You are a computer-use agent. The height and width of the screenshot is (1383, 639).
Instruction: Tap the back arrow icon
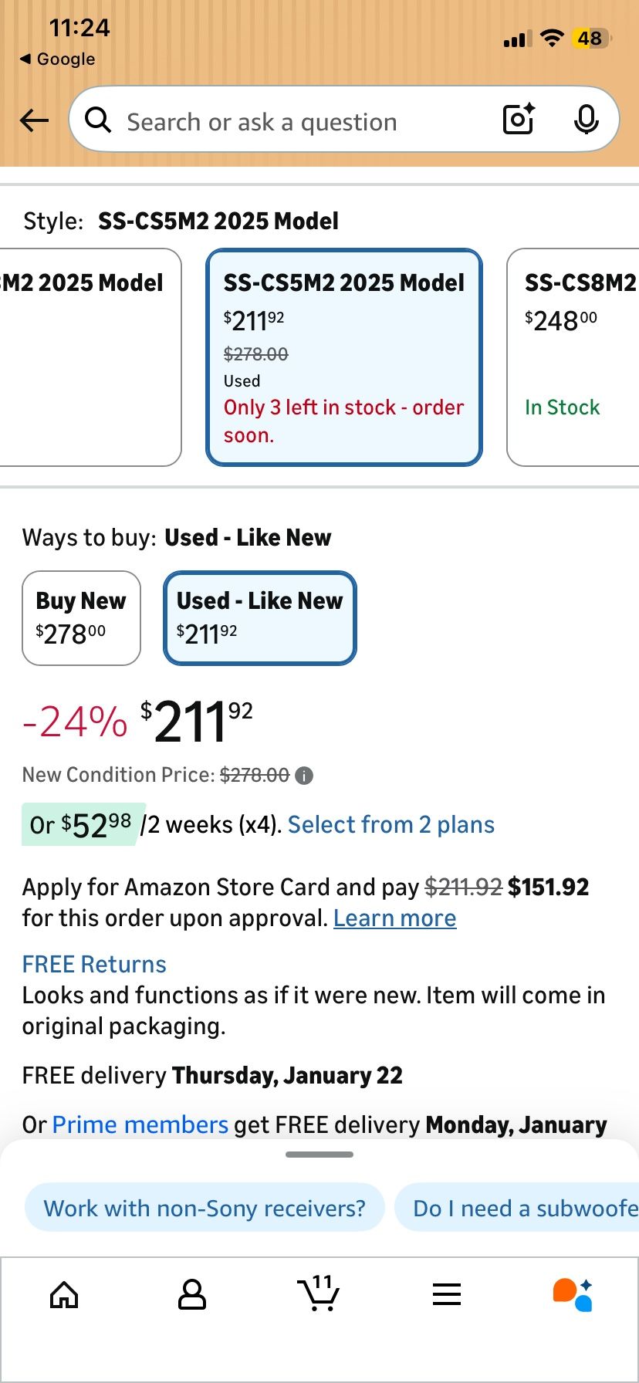click(x=34, y=120)
